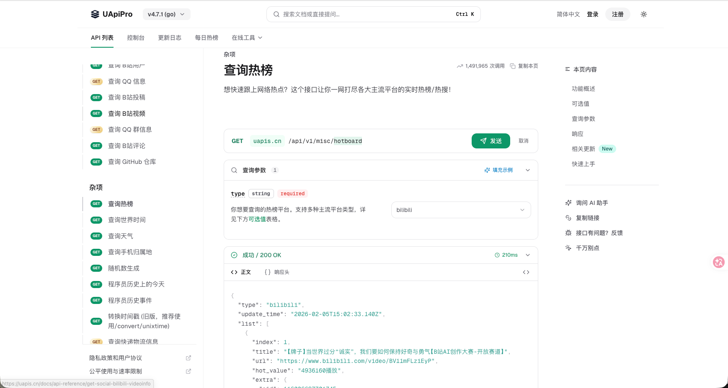This screenshot has width=728, height=388.
Task: Switch to the 每日热榜 tab
Action: point(206,38)
